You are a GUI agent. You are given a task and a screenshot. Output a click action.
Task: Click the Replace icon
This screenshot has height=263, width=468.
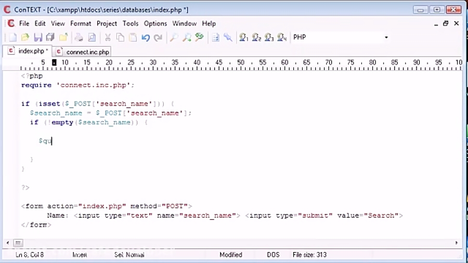coord(199,37)
